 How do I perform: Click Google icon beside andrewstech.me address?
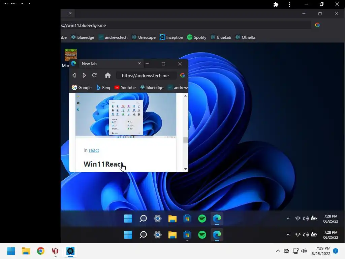point(182,75)
